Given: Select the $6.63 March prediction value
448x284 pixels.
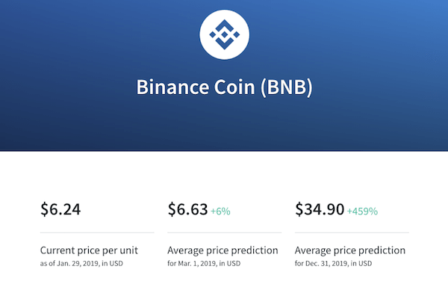Looking at the screenshot, I should click(187, 209).
